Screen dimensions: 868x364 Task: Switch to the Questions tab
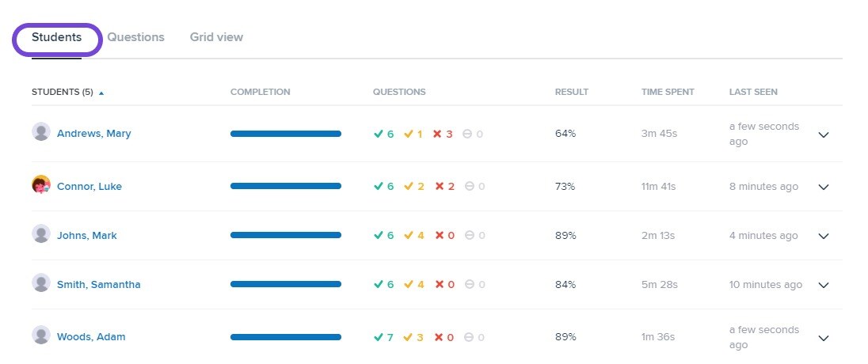pyautogui.click(x=135, y=37)
